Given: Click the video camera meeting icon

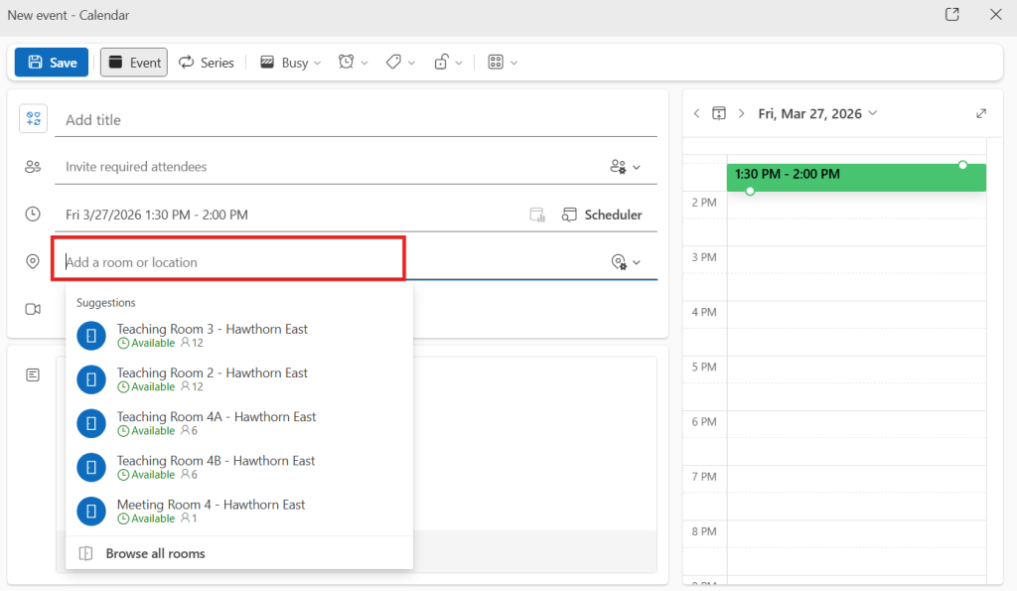Looking at the screenshot, I should [33, 310].
